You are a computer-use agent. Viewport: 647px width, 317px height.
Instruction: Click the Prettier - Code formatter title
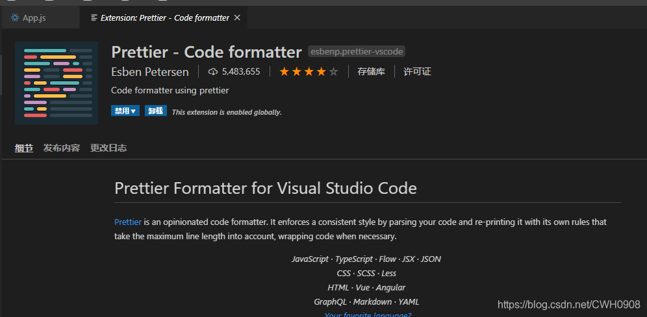pyautogui.click(x=207, y=53)
